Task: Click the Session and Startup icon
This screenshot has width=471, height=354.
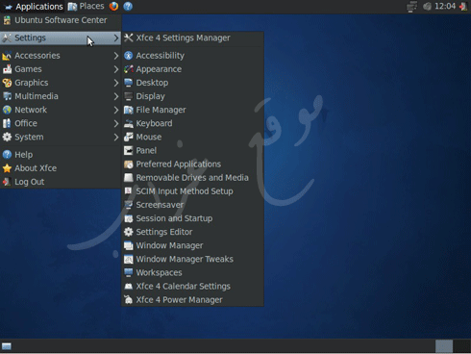Action: pyautogui.click(x=129, y=218)
